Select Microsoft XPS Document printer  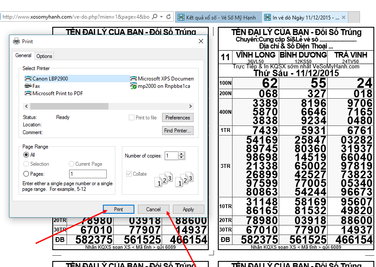tap(162, 78)
